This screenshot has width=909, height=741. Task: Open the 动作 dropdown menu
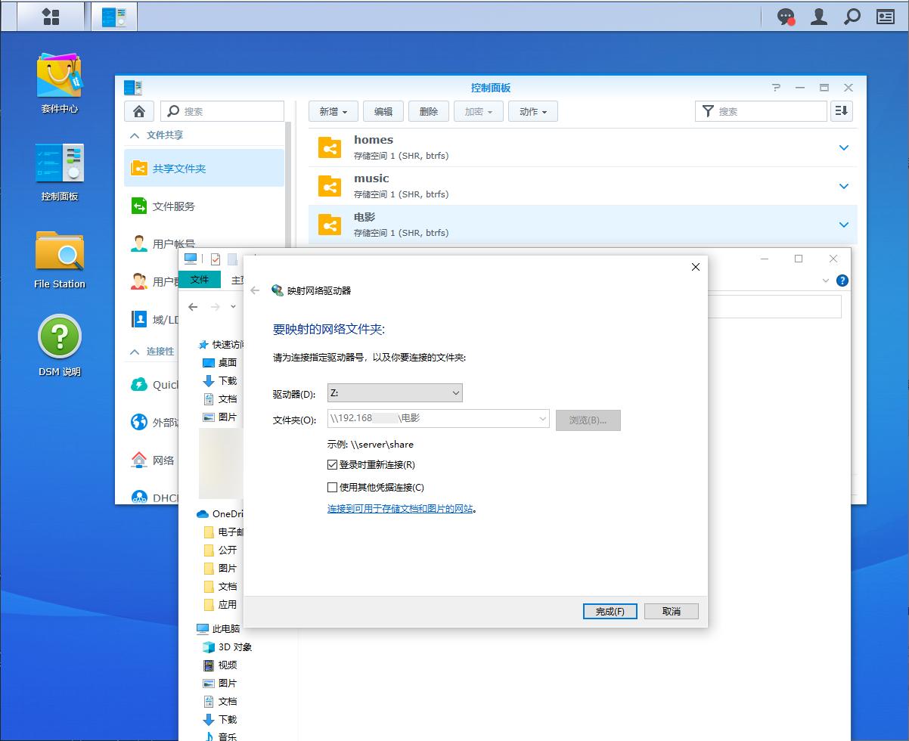pyautogui.click(x=532, y=111)
